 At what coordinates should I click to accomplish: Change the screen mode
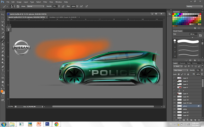pos(3,100)
